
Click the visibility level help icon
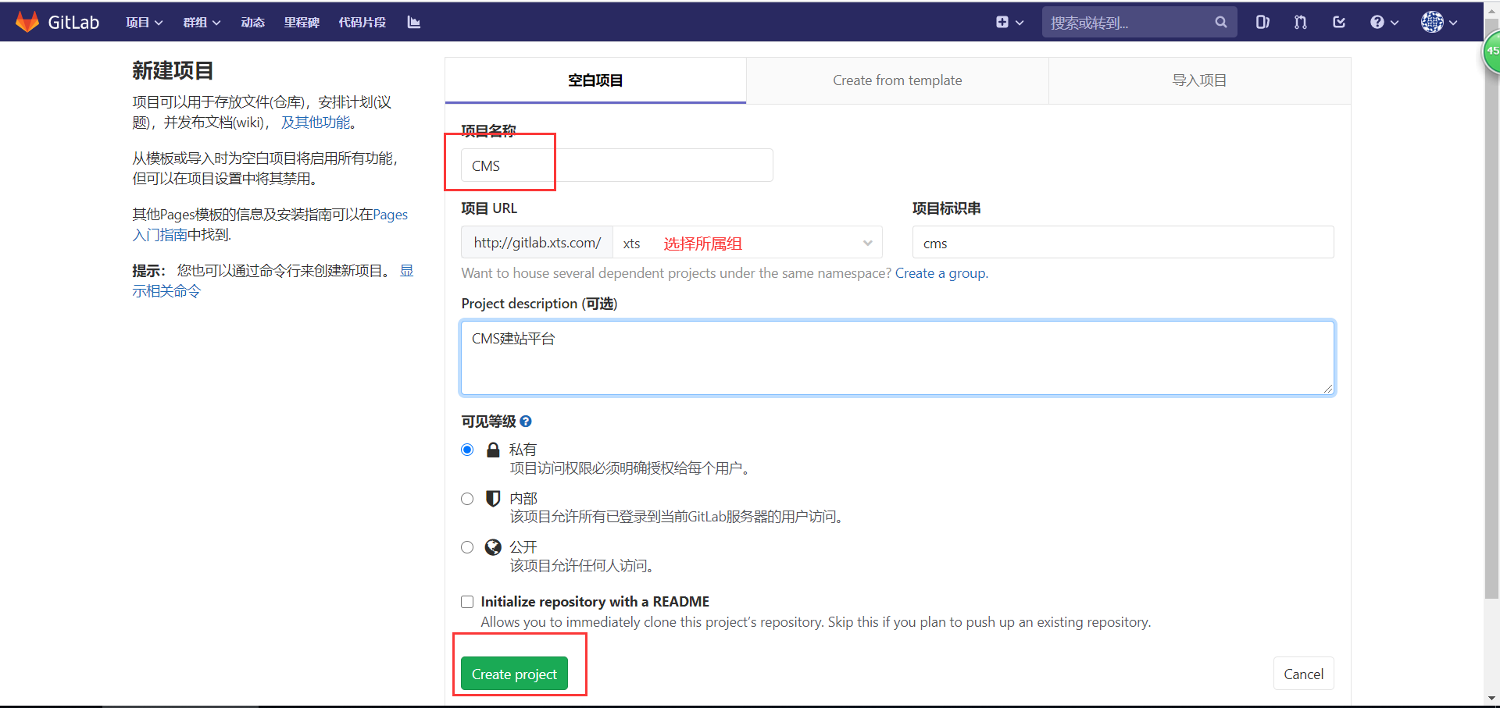[526, 422]
